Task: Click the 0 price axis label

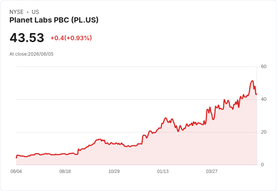Action: [x=262, y=165]
